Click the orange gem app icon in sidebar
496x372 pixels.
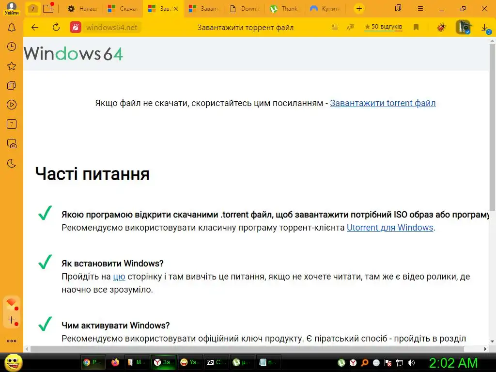point(12,304)
